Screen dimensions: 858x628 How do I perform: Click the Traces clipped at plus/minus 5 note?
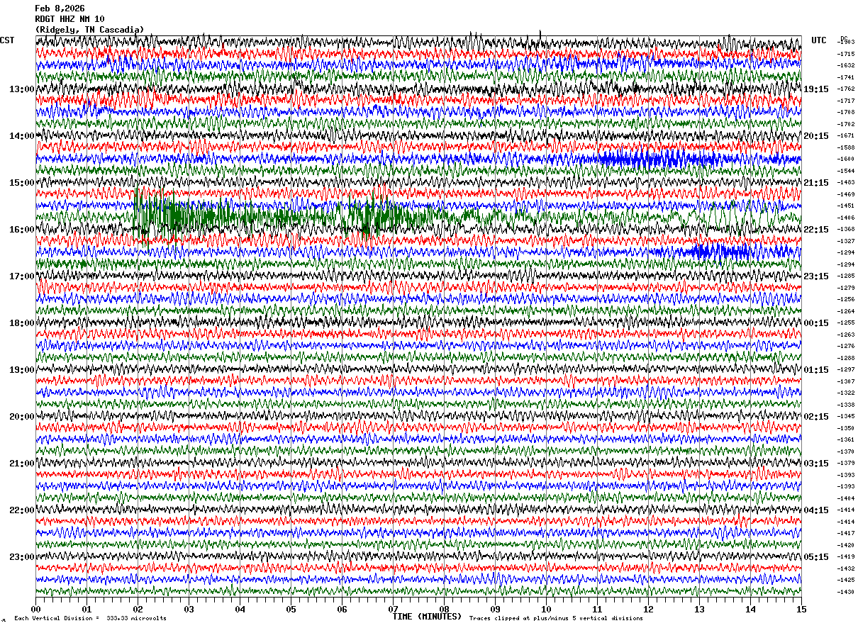[556, 619]
